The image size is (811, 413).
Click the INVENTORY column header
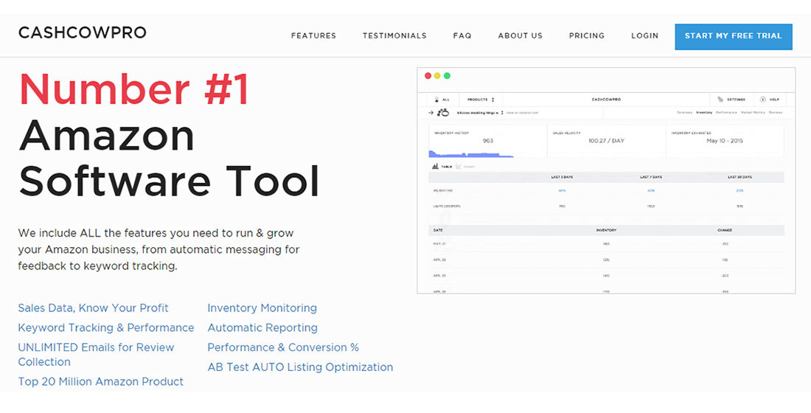click(606, 230)
